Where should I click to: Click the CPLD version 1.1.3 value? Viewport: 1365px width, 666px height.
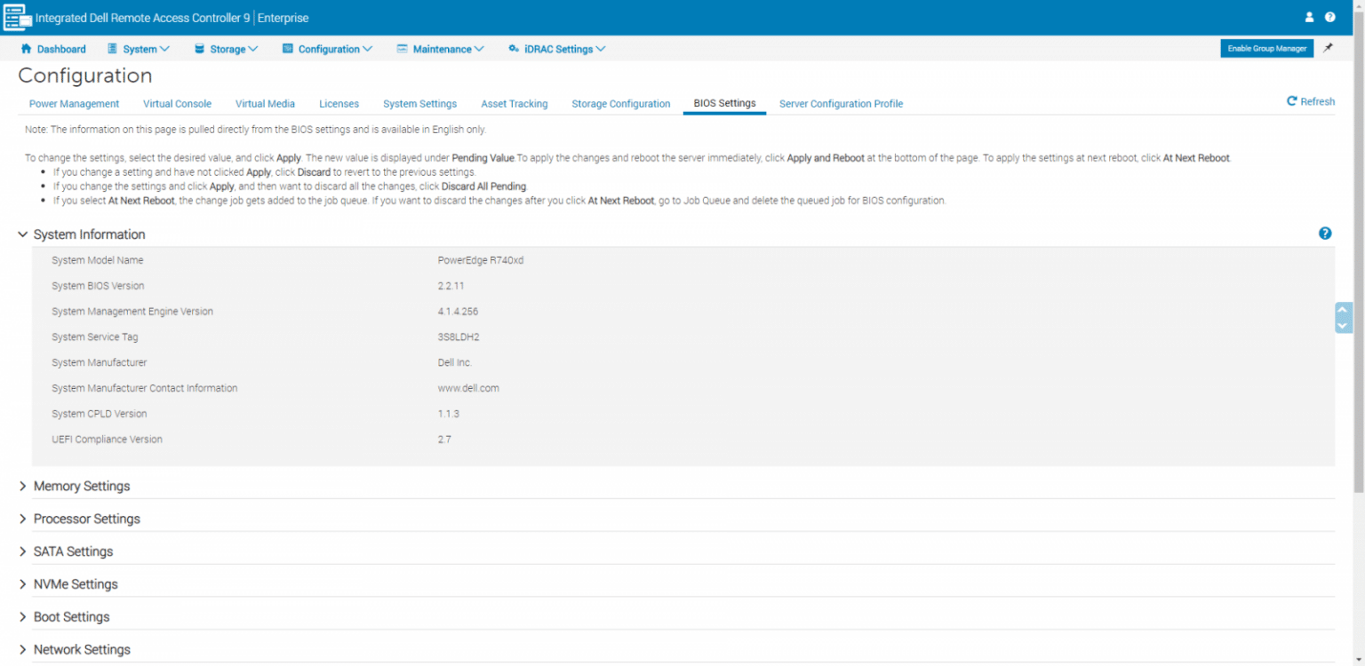tap(448, 414)
